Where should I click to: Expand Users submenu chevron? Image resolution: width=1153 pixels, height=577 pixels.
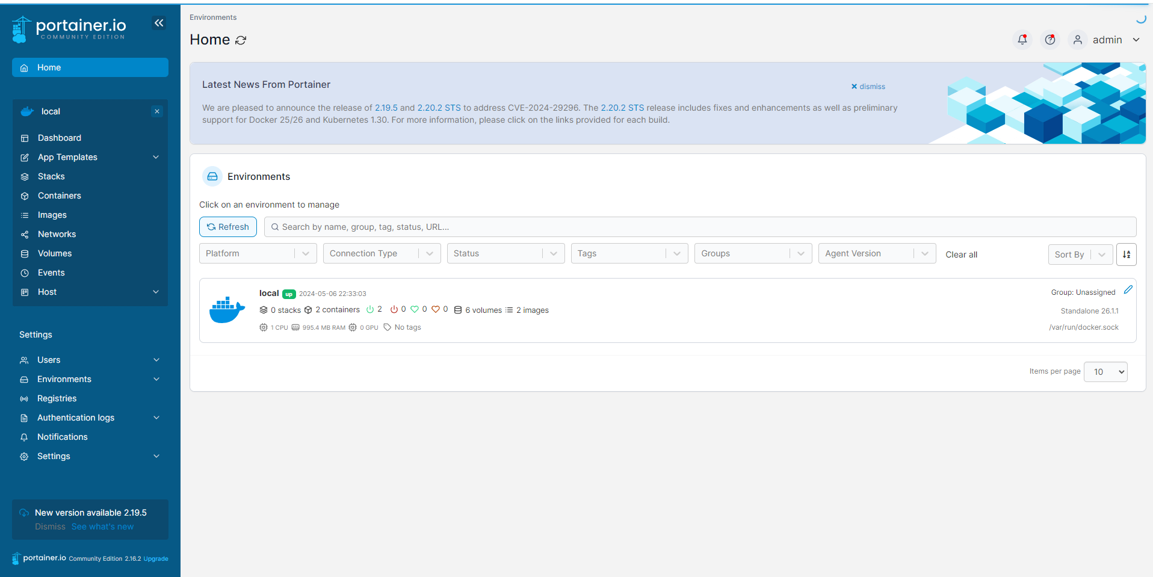tap(156, 360)
